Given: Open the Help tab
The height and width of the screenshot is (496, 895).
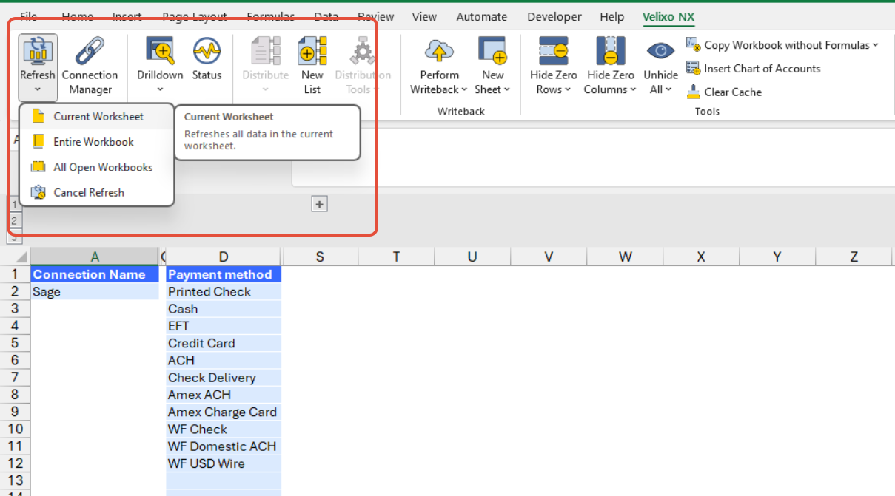Looking at the screenshot, I should pos(612,16).
